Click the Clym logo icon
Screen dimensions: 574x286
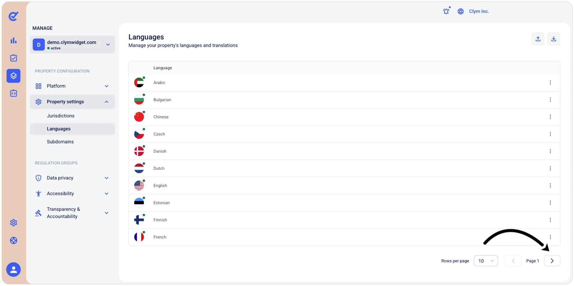coord(13,16)
